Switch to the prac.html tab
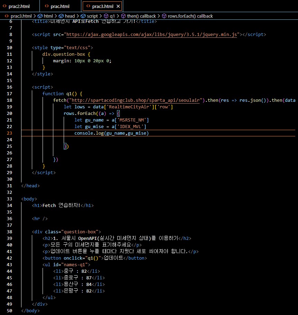Image resolution: width=298 pixels, height=315 pixels. coord(60,6)
